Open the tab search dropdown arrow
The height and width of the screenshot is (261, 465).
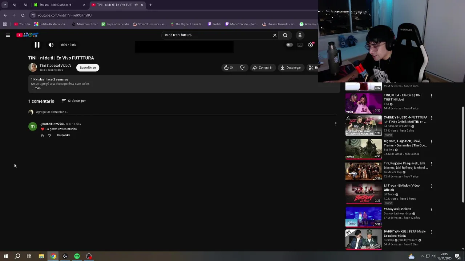pyautogui.click(x=5, y=5)
